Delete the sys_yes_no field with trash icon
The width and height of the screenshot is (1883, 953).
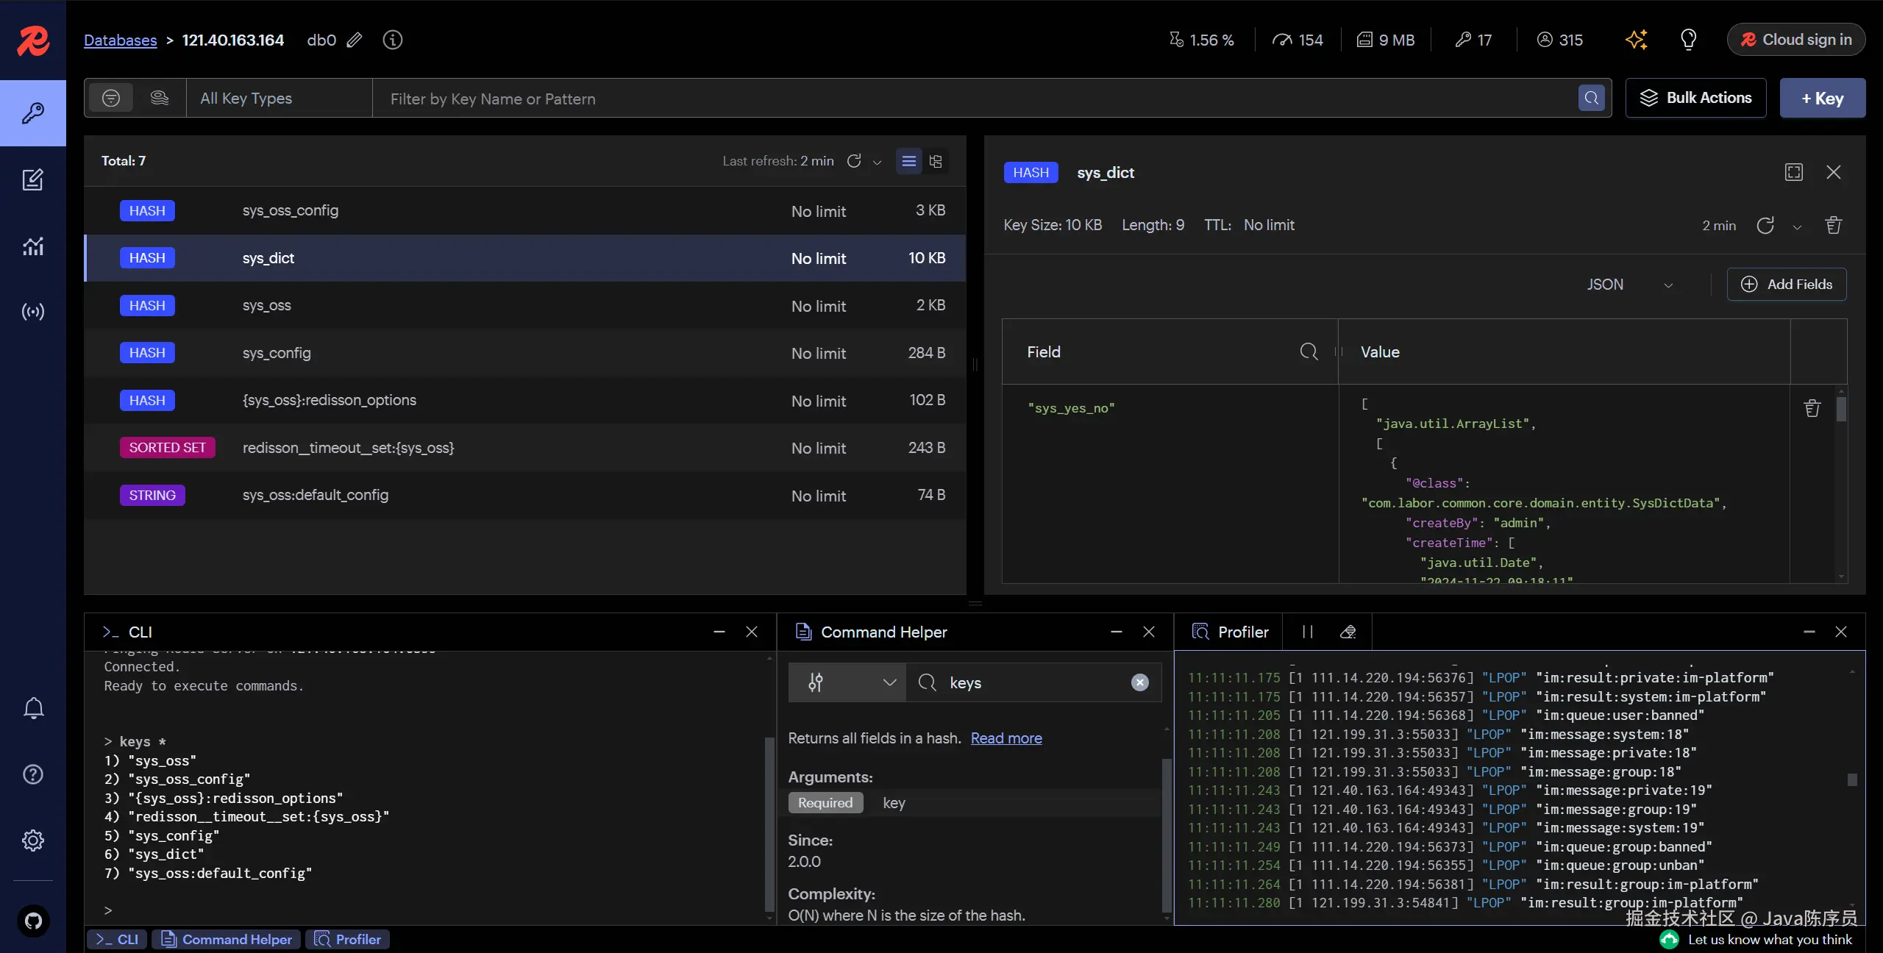pos(1812,408)
